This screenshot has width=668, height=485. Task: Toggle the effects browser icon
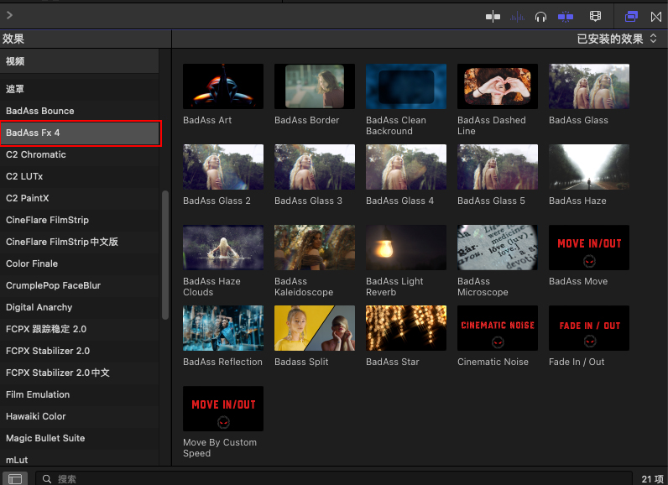click(x=631, y=17)
